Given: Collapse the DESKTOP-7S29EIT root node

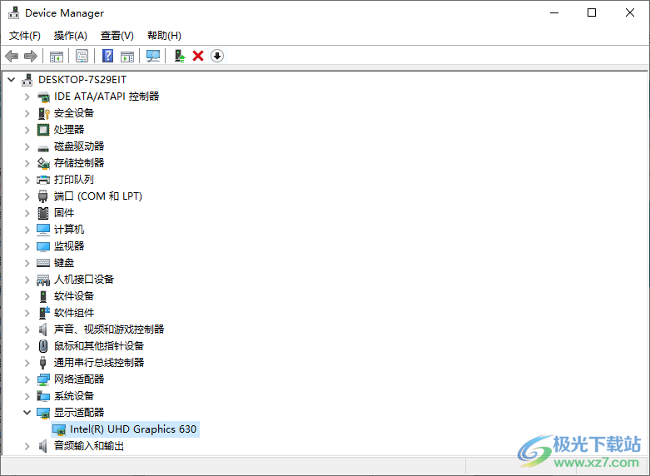Looking at the screenshot, I should click(12, 80).
